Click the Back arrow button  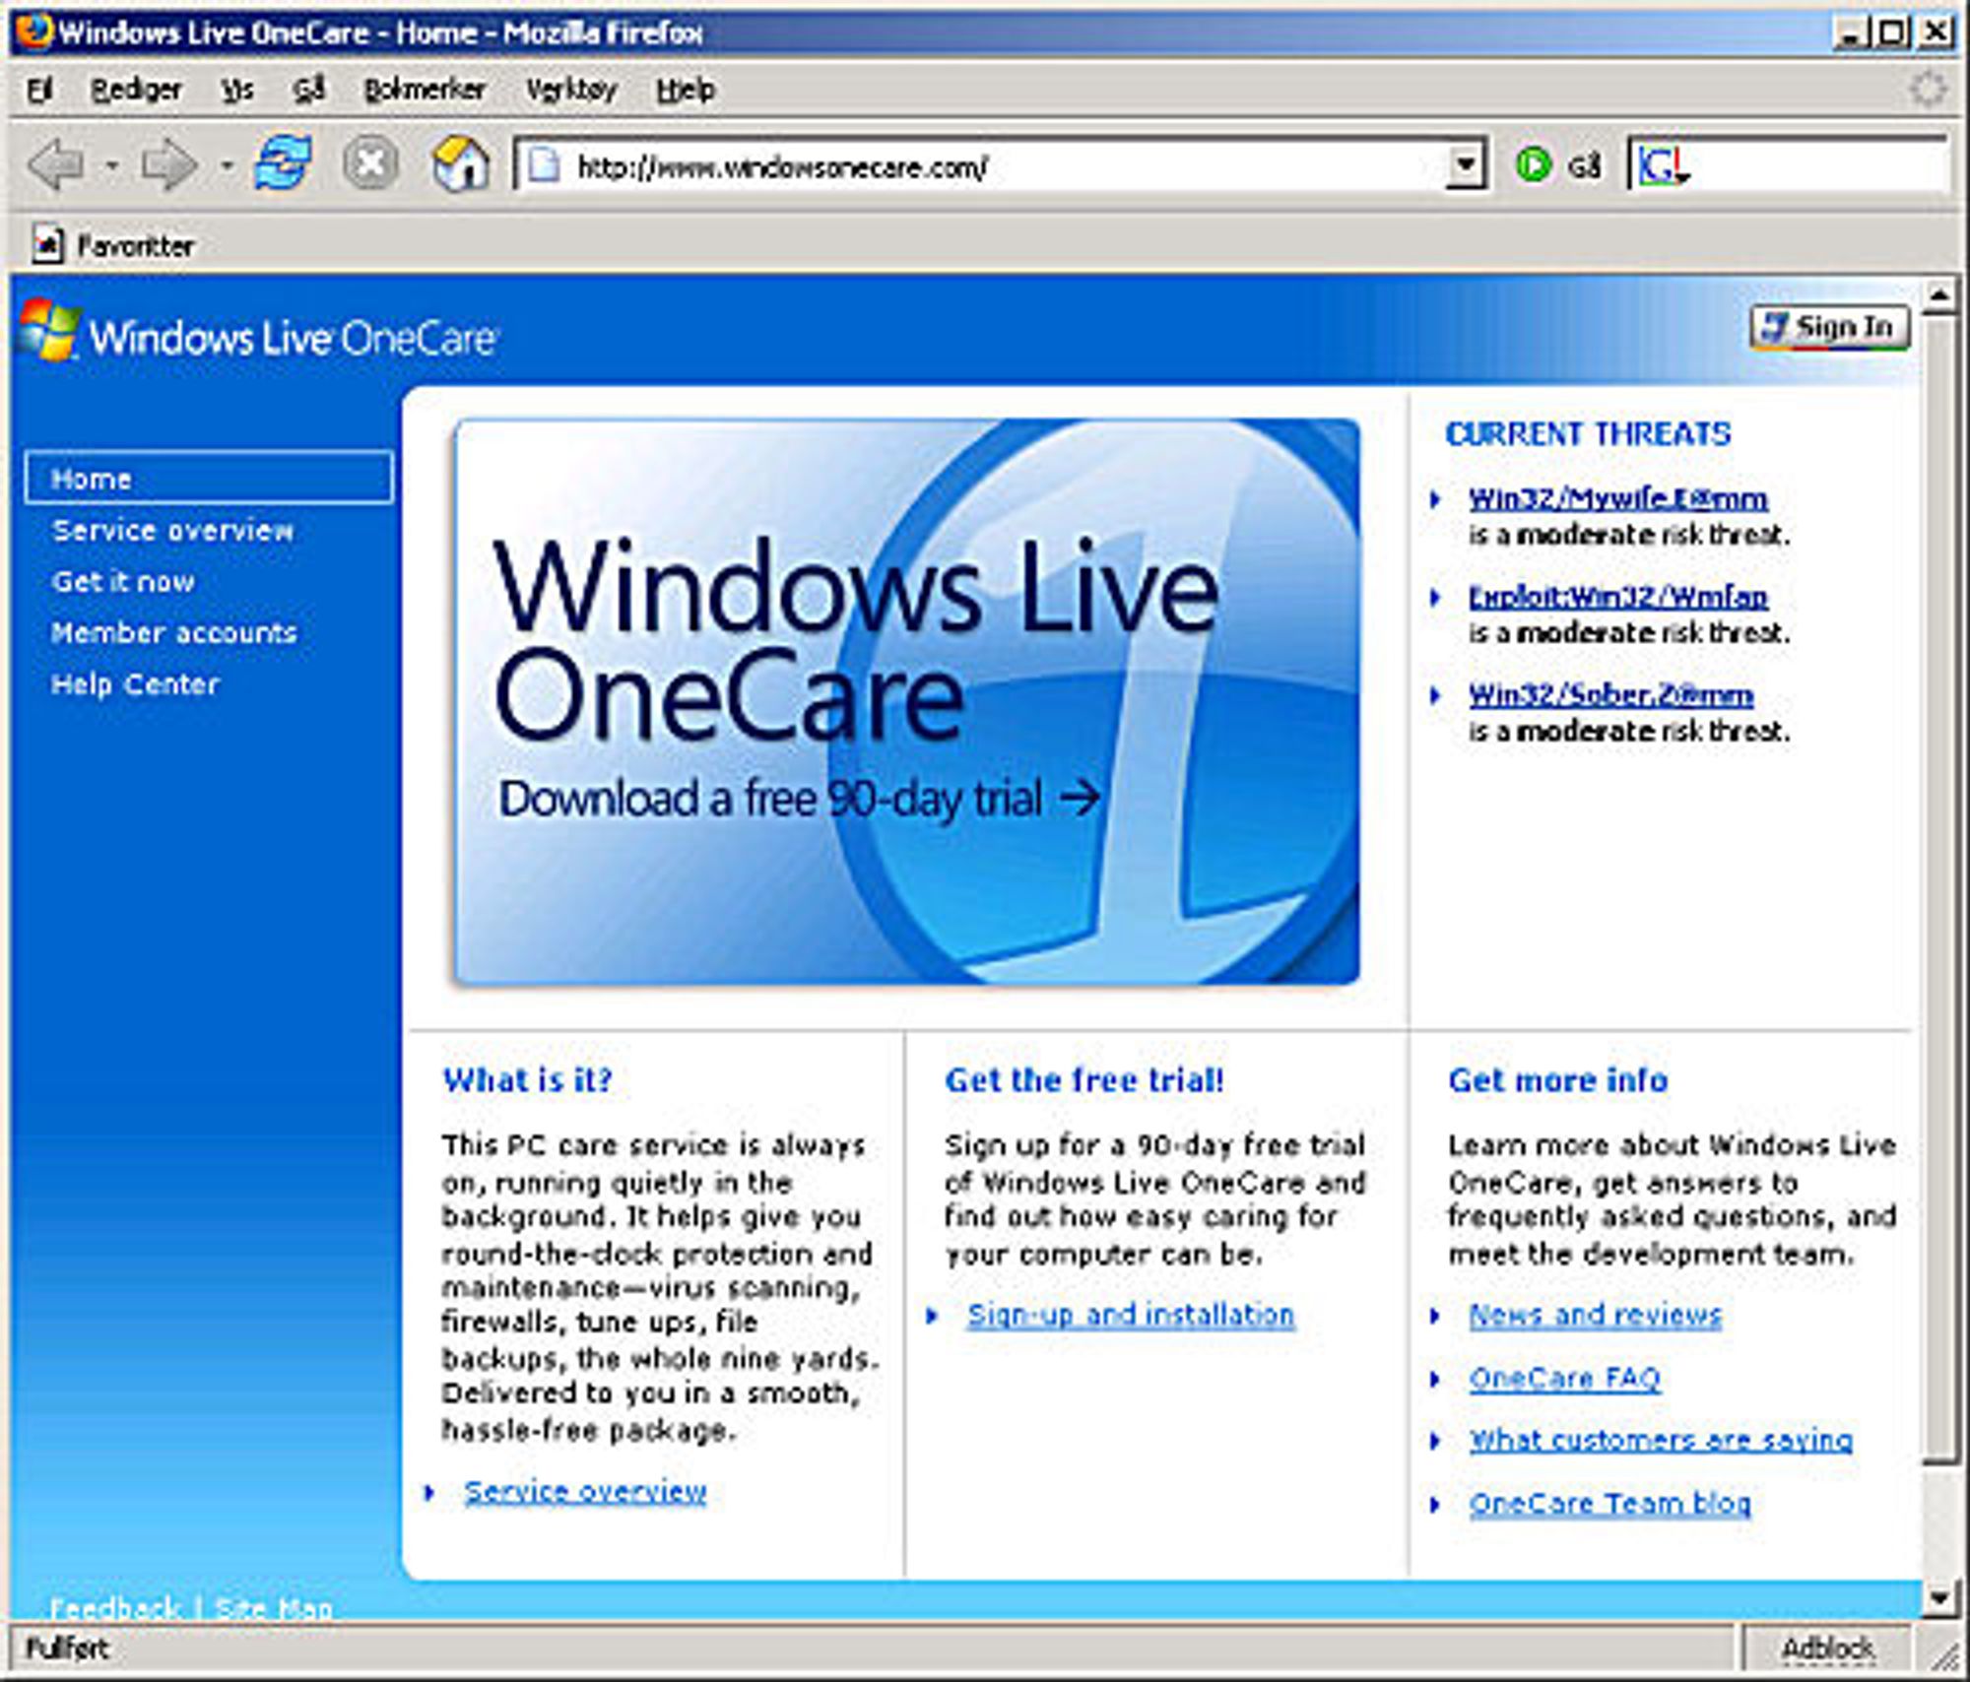(57, 164)
